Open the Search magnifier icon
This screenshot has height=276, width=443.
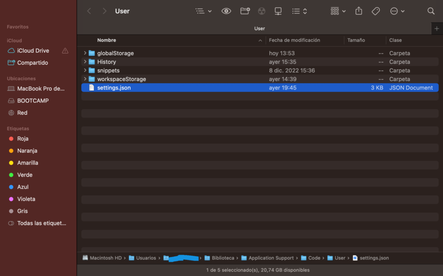tap(431, 11)
